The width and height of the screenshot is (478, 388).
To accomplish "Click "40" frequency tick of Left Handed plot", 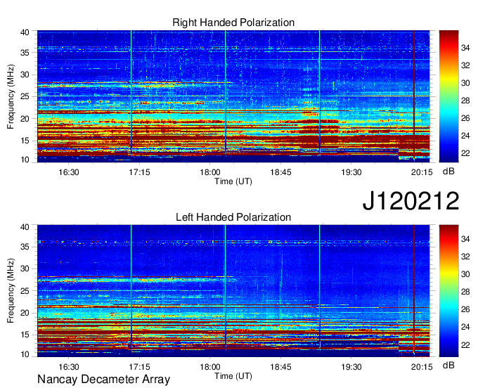I will pos(25,227).
